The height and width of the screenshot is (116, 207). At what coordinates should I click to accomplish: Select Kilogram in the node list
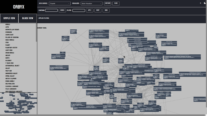point(8,61)
